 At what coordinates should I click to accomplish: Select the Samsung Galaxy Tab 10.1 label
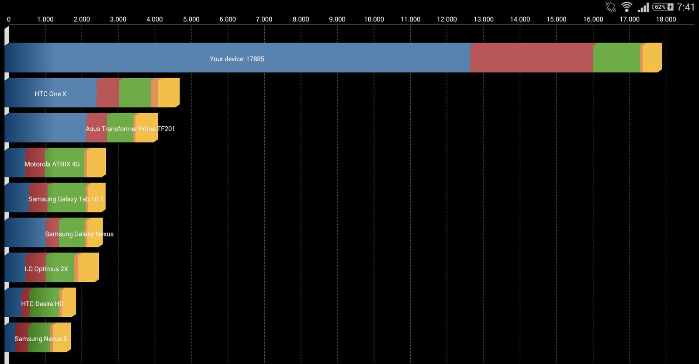click(x=66, y=199)
